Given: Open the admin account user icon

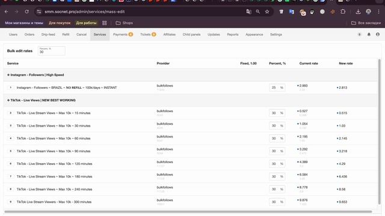Looking at the screenshot, I should coord(378,35).
